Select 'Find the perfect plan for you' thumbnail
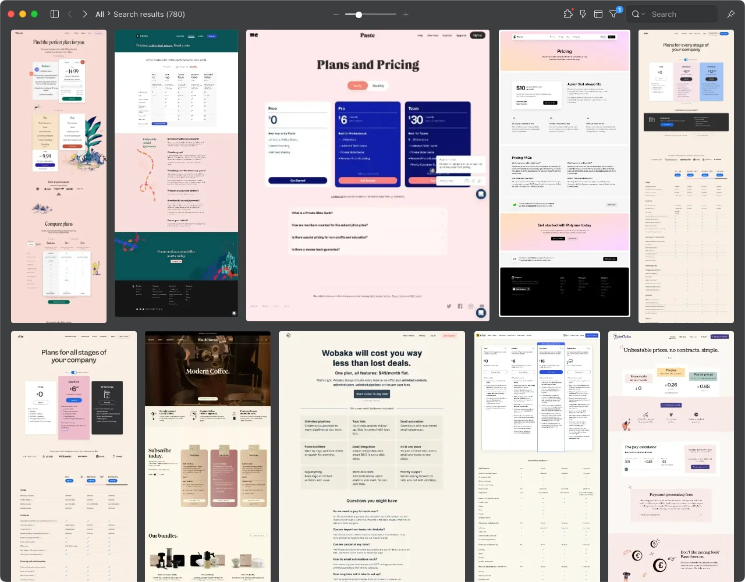The image size is (745, 582). pyautogui.click(x=59, y=176)
